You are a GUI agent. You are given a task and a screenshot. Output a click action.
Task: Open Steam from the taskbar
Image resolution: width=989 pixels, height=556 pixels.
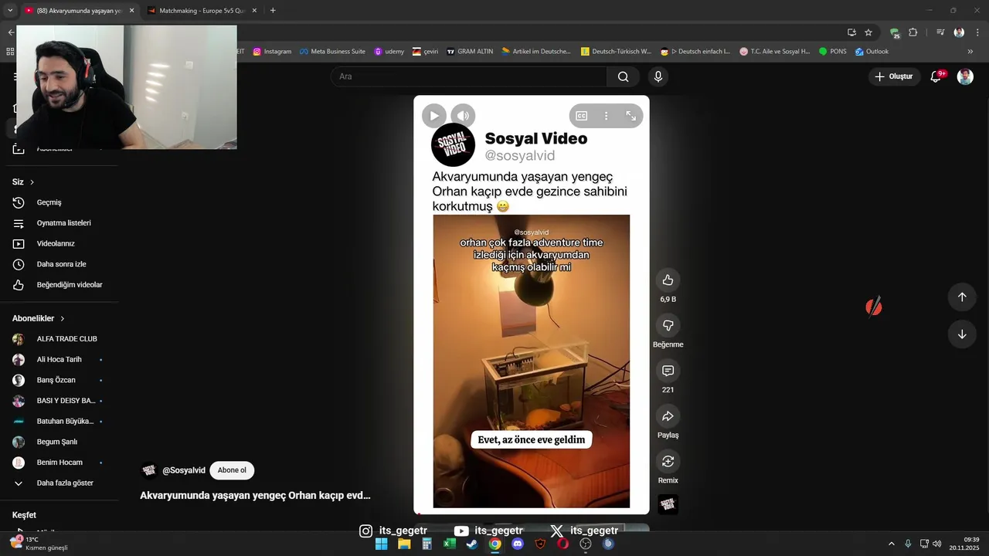[472, 544]
